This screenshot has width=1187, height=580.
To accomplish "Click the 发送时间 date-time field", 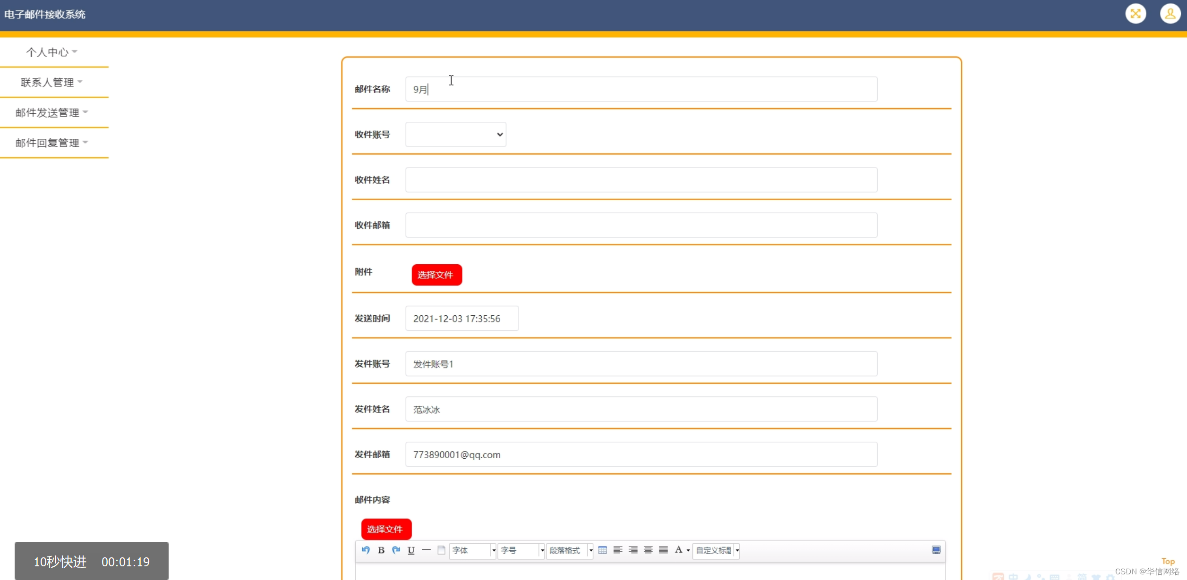I will (x=461, y=319).
